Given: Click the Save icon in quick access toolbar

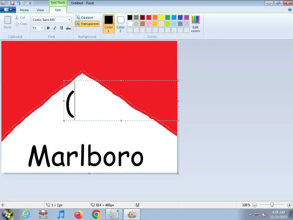Looking at the screenshot, I should tap(12, 3).
